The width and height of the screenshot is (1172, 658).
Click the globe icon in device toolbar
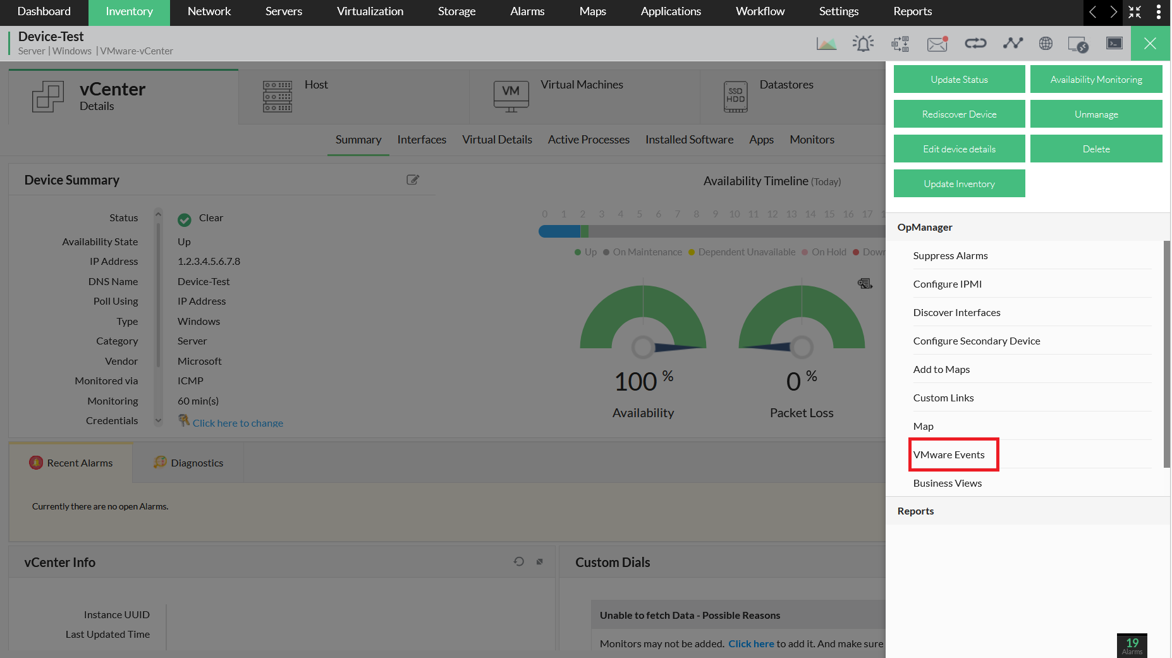pos(1046,43)
